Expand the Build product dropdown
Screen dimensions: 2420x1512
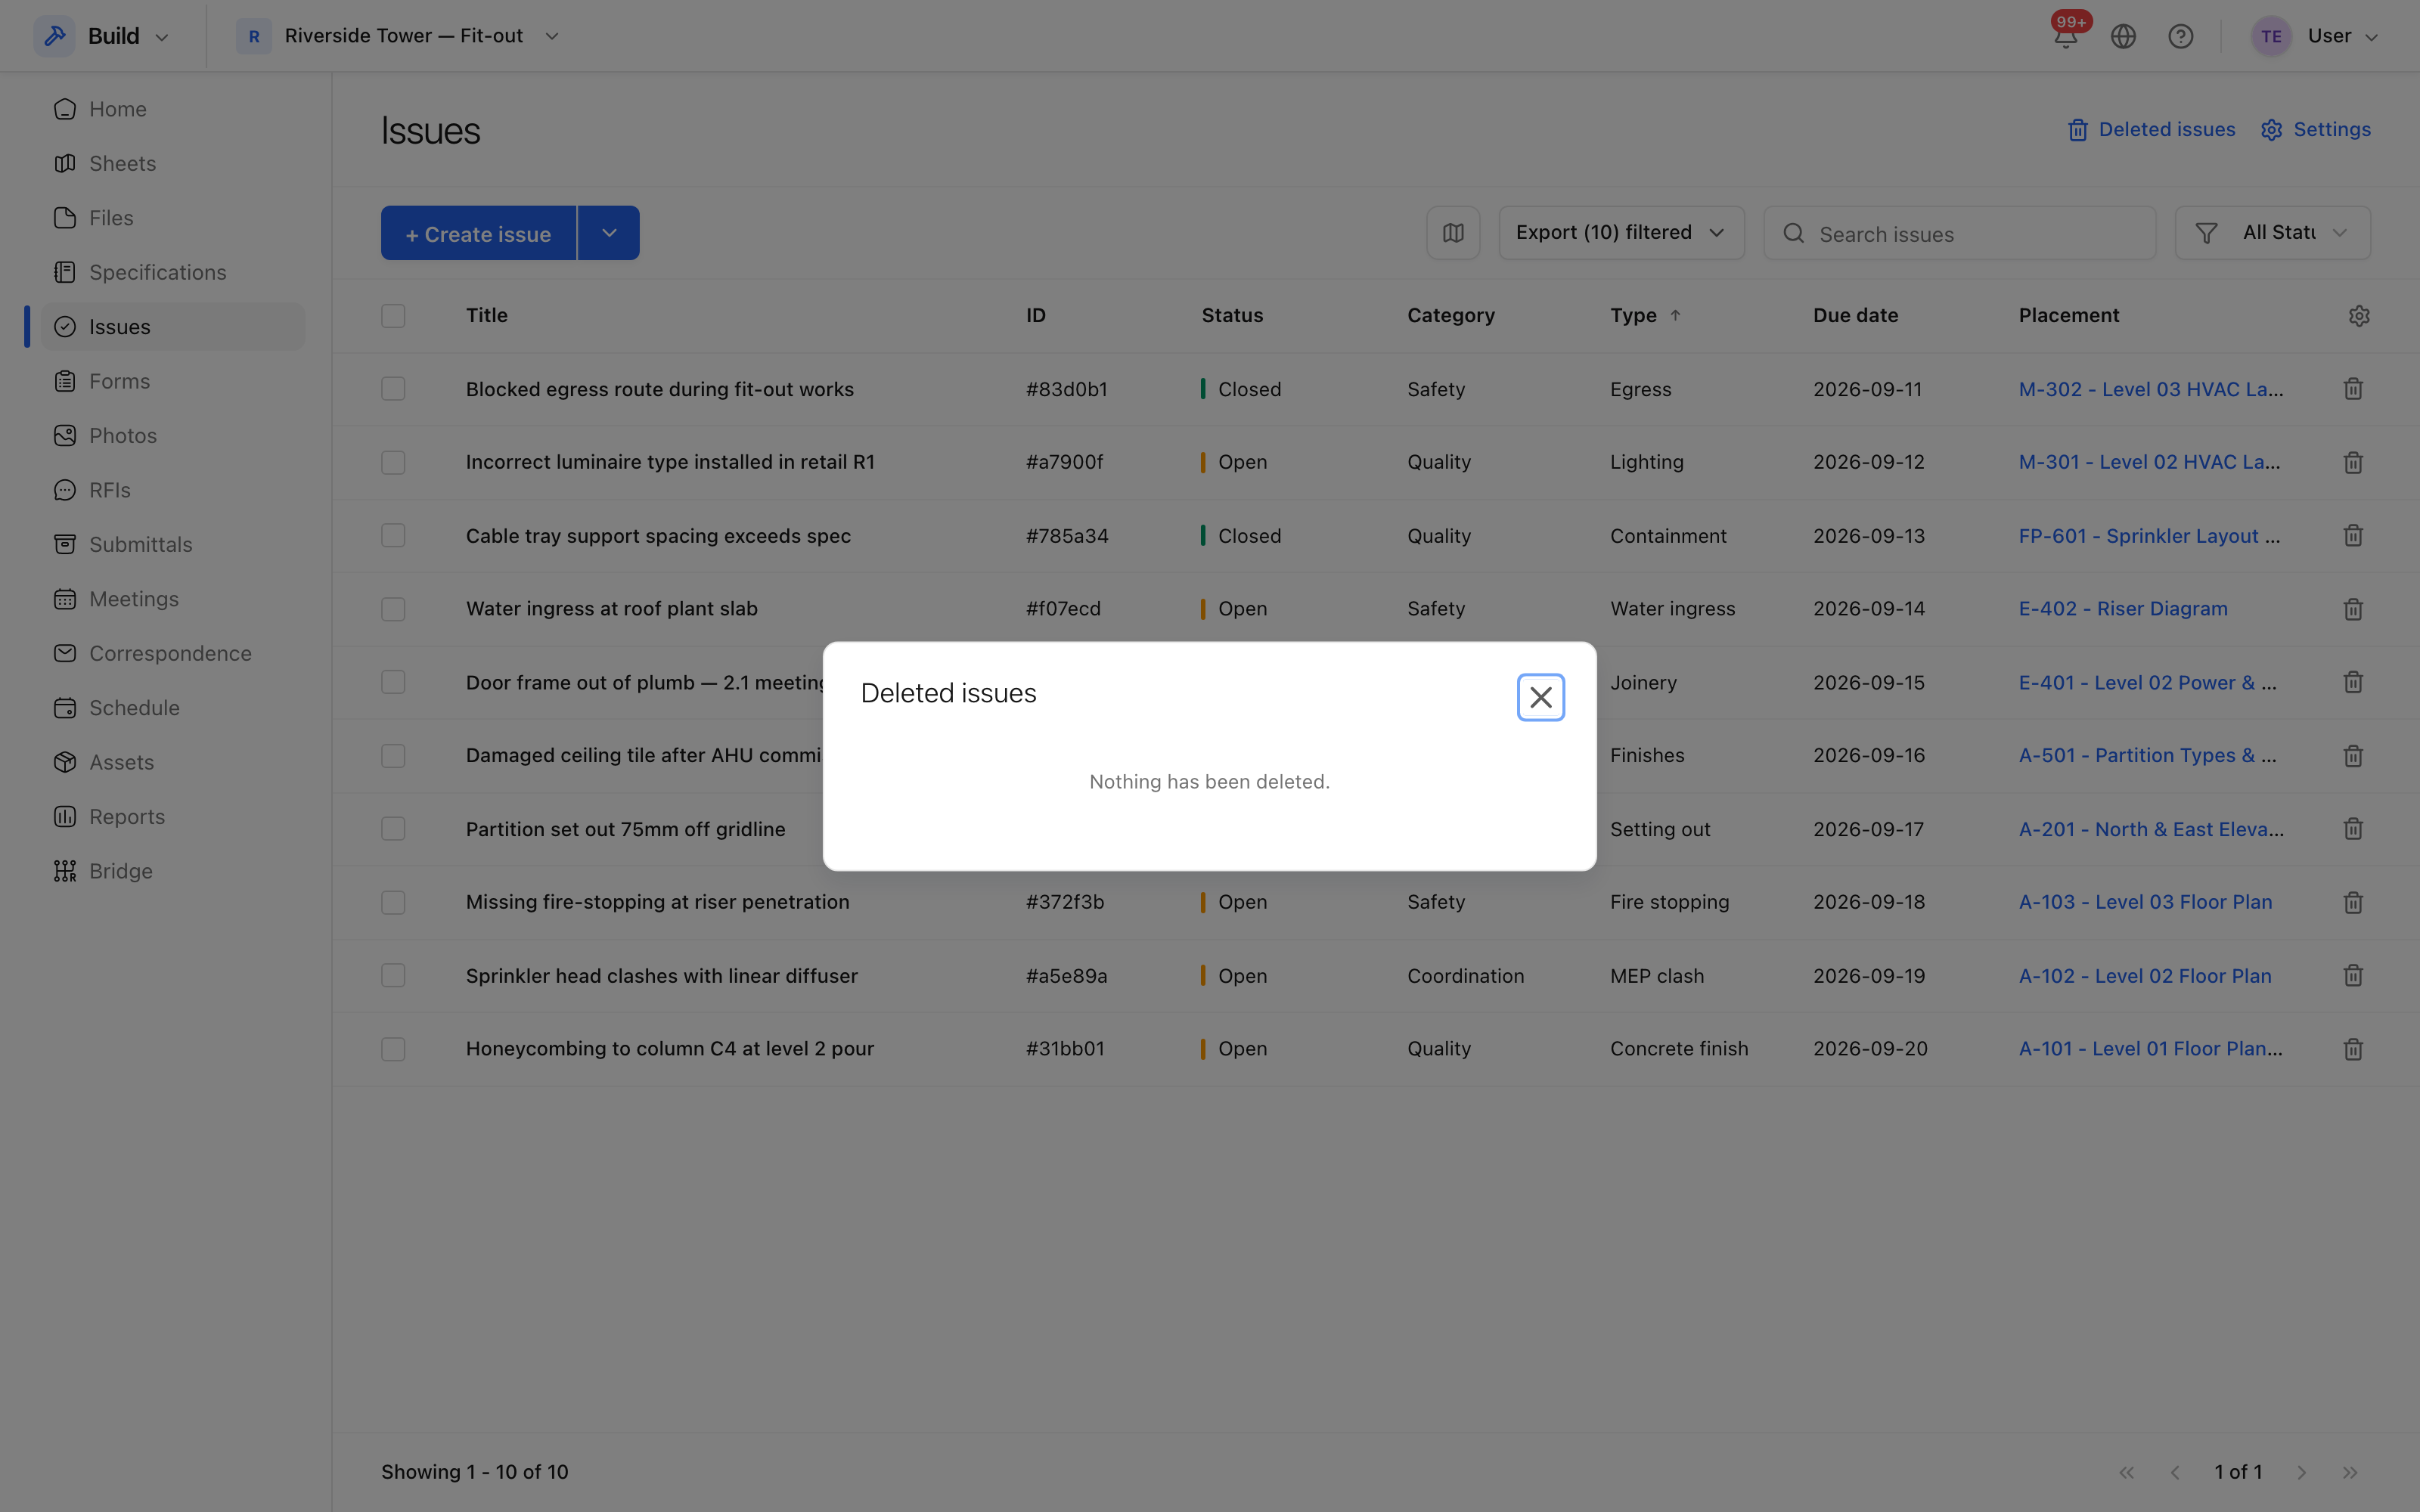pyautogui.click(x=161, y=37)
